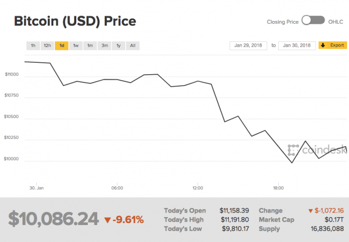The width and height of the screenshot is (349, 242).
Task: Open the start date field Jan 29, 2018
Action: click(249, 45)
